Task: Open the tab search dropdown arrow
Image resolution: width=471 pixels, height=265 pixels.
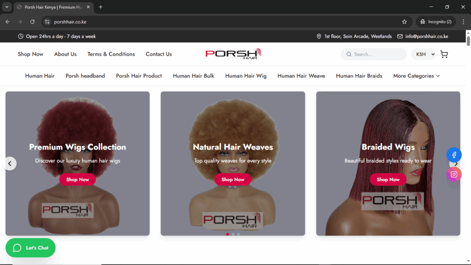Action: click(x=7, y=7)
